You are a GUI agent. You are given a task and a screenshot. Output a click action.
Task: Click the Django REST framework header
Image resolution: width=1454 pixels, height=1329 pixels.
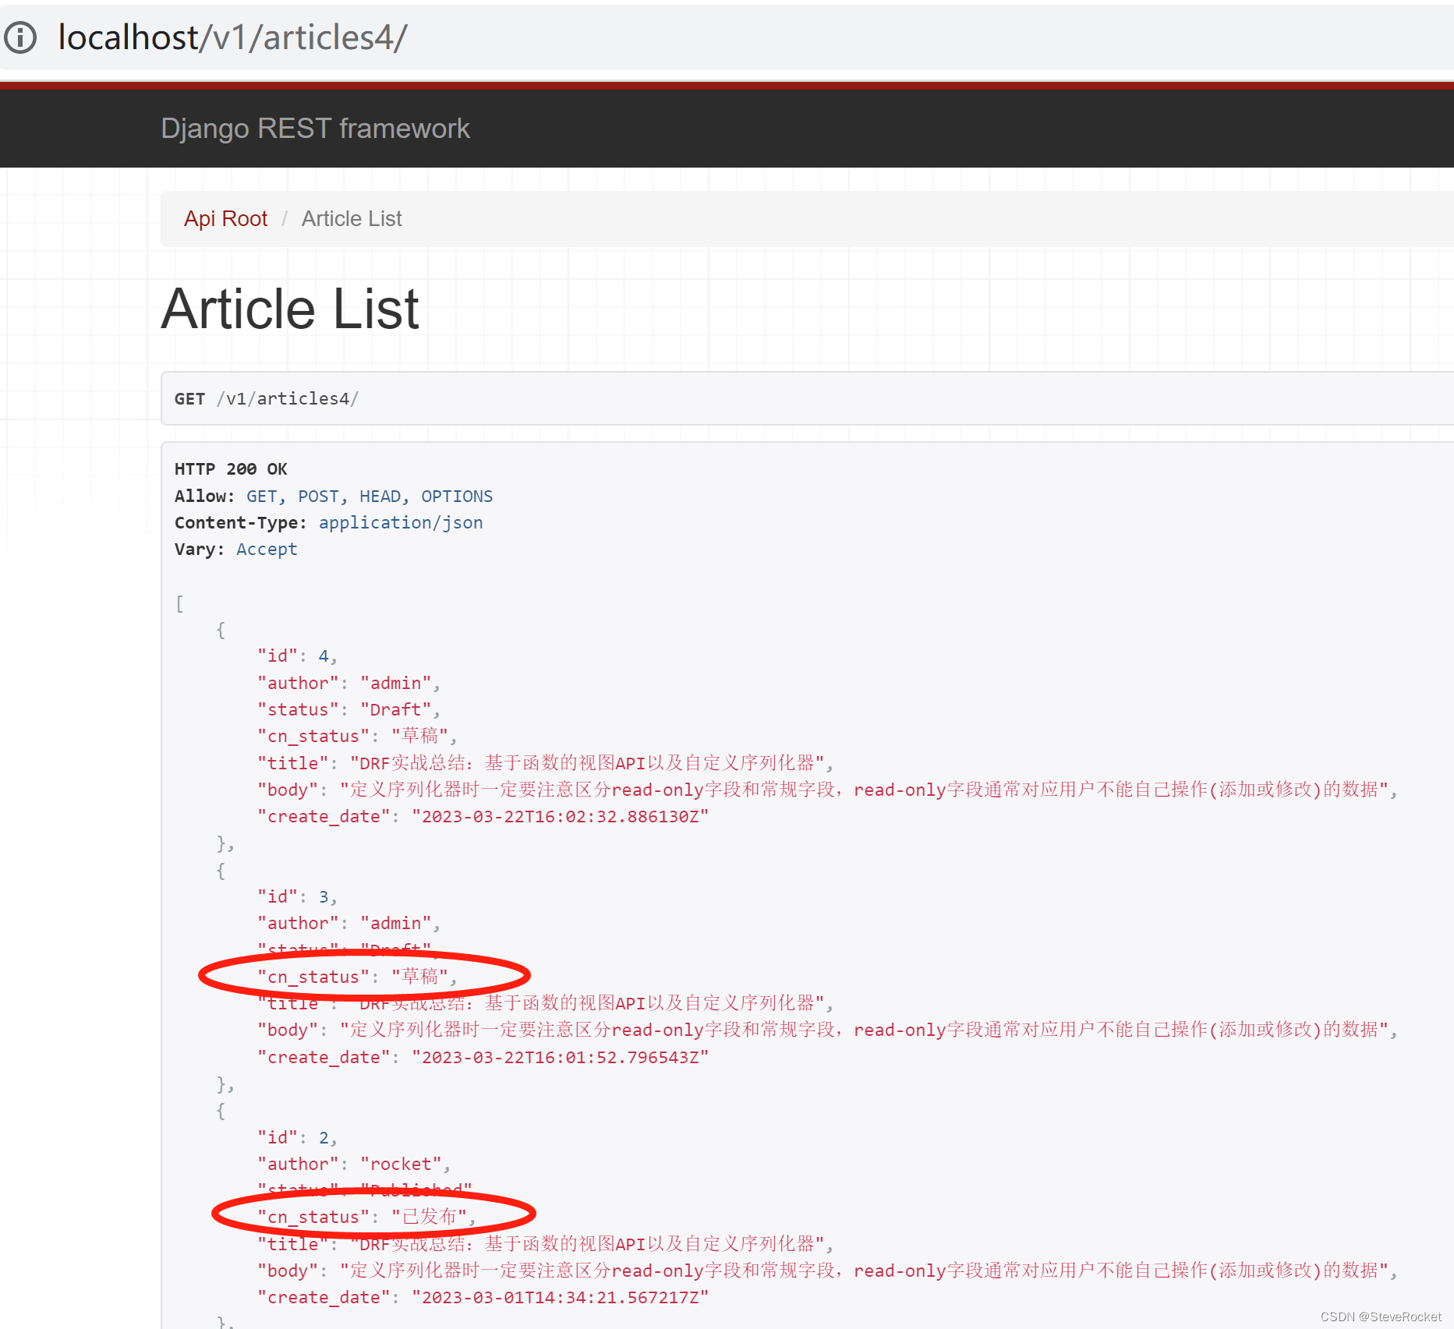point(315,128)
